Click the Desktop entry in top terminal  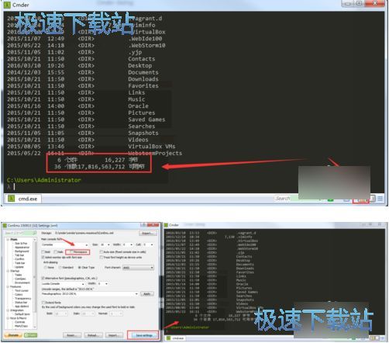click(x=140, y=66)
